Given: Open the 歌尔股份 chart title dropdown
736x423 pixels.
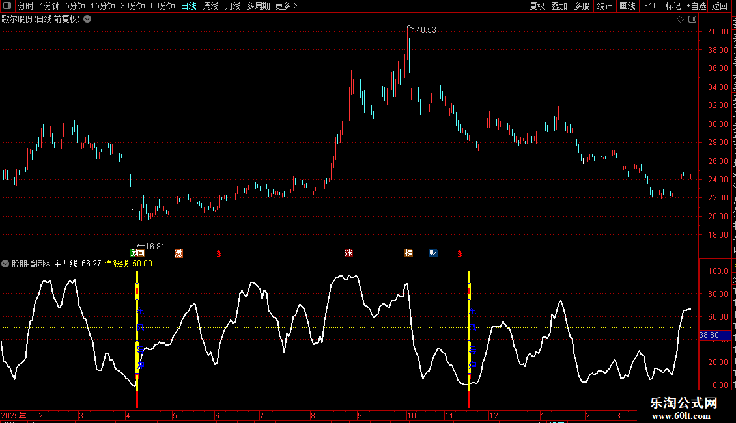Looking at the screenshot, I should coord(87,20).
